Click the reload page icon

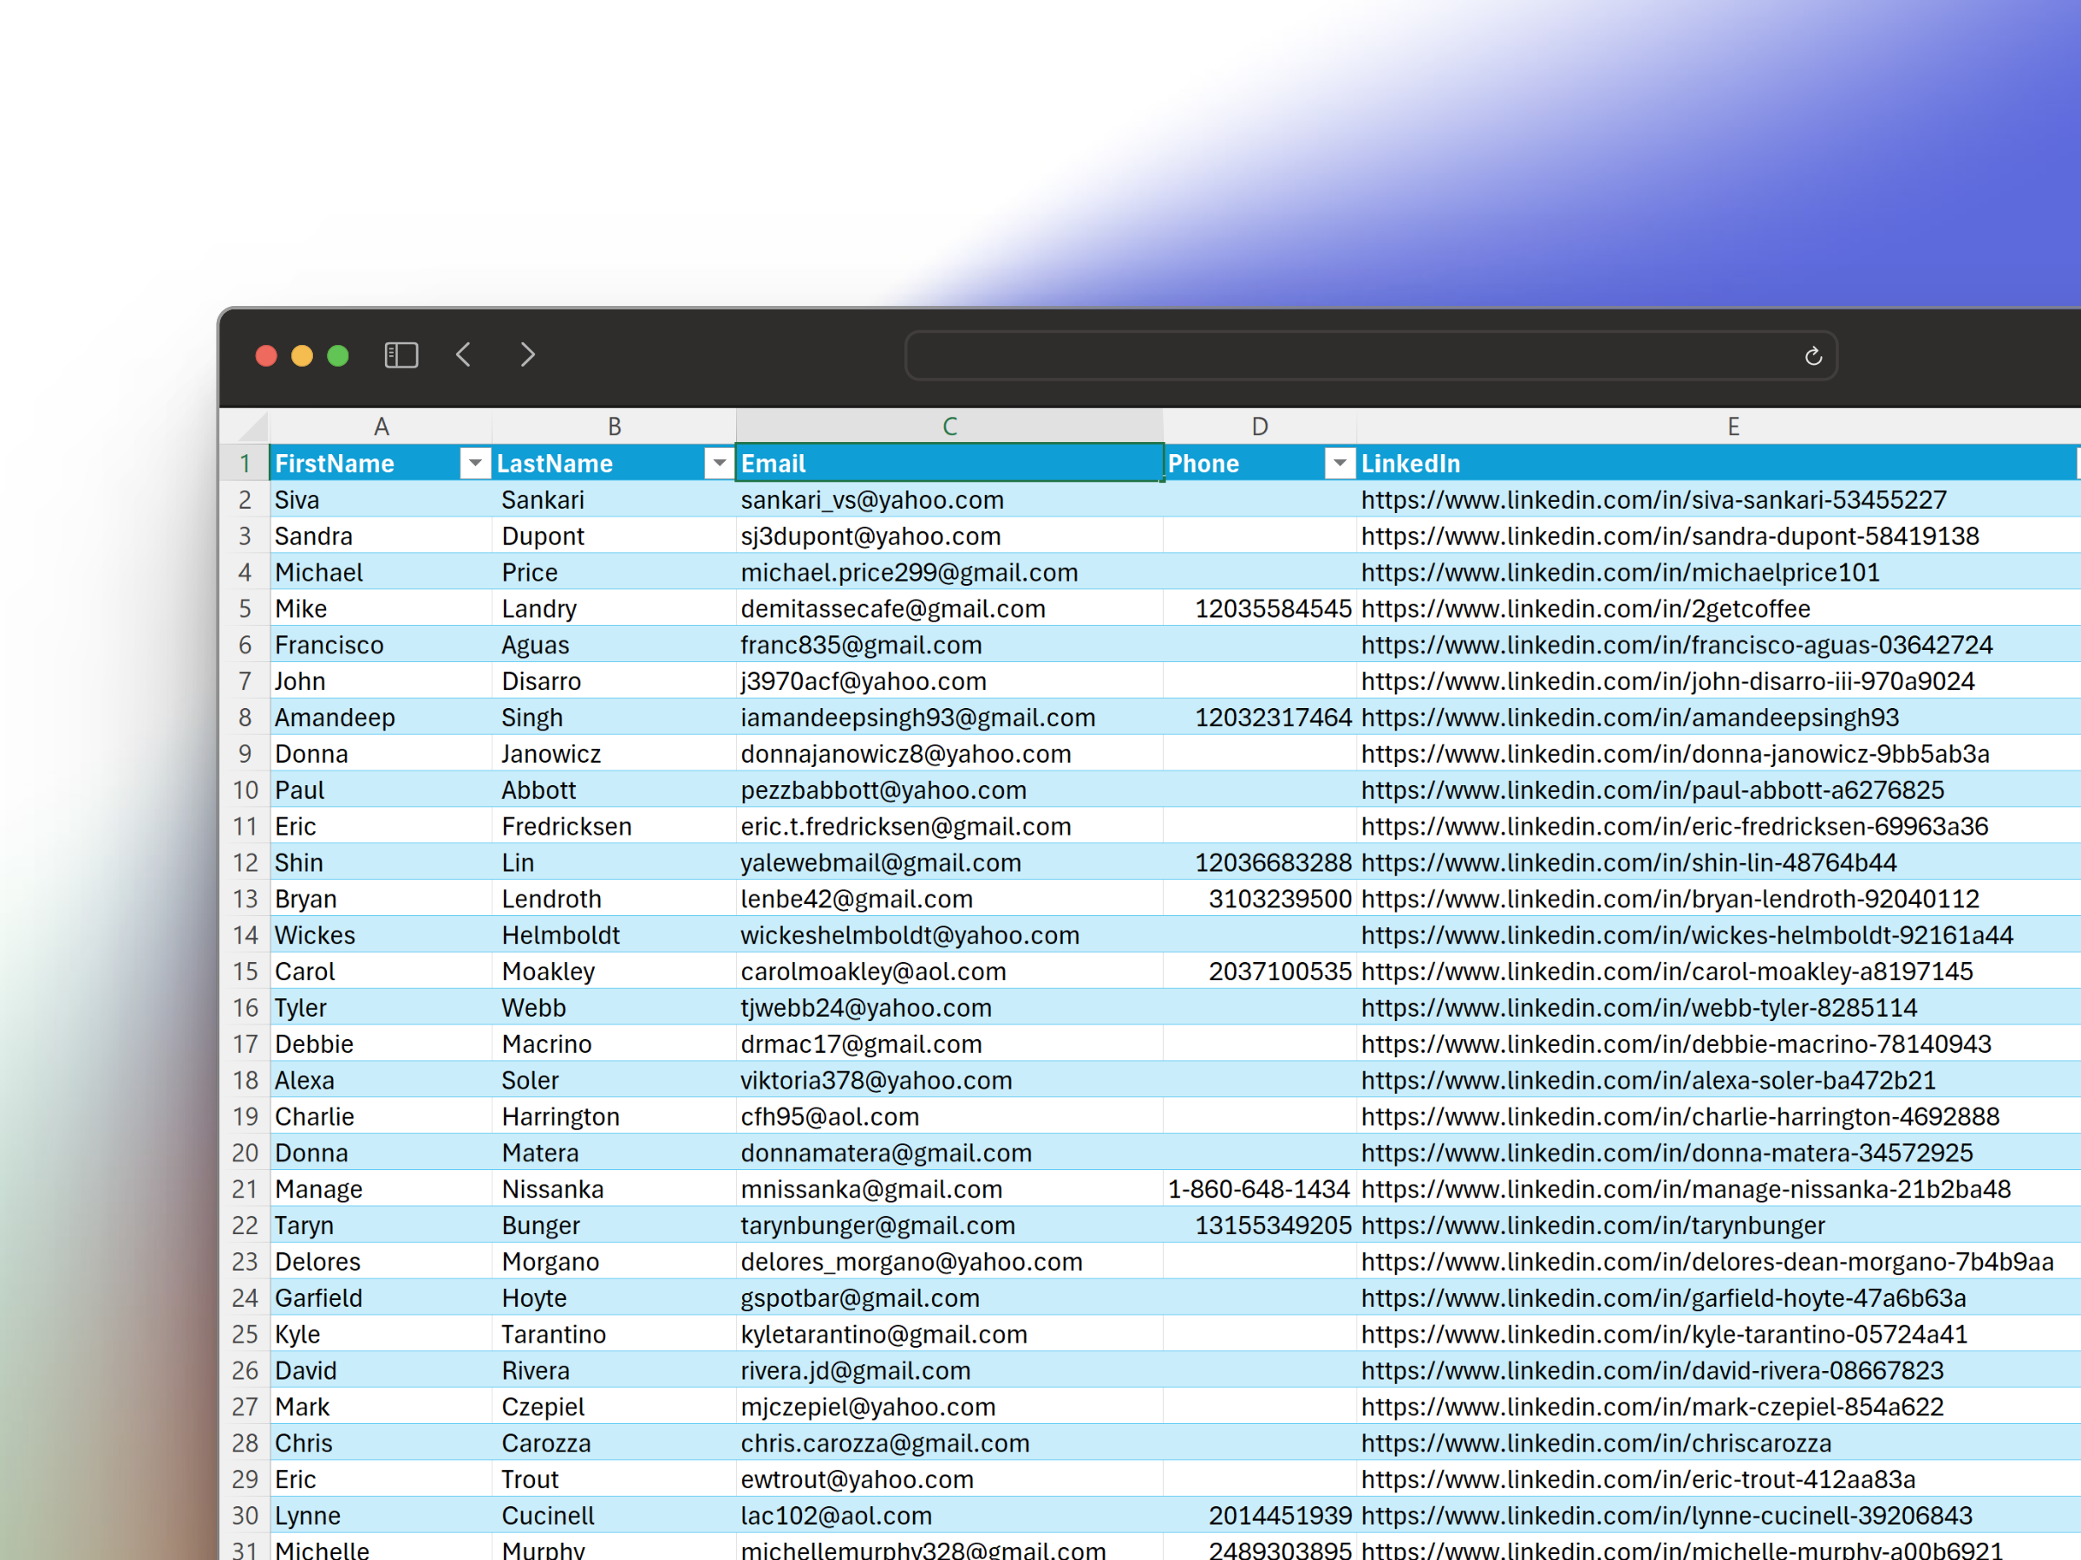point(1813,356)
